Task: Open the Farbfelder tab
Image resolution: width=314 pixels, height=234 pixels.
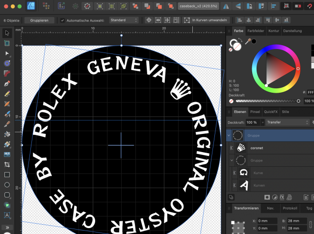Action: [x=256, y=31]
